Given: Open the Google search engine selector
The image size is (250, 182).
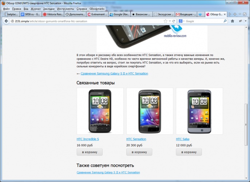Looking at the screenshot, I should (x=182, y=21).
